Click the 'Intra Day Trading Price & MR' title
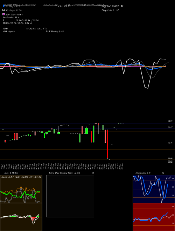Viewport: 175px width, 231px height. tap(64, 173)
